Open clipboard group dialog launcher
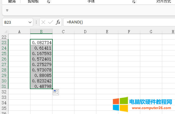 click(48, 2)
